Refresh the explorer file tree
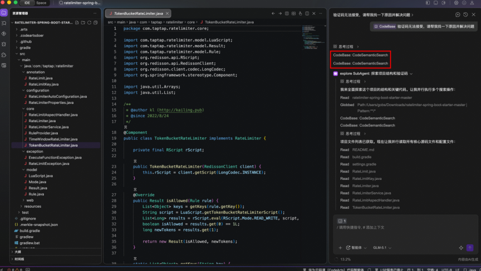 [89, 23]
